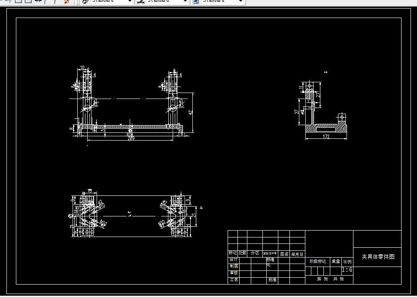
Task: Click the 分区 header cell
Action: (255, 253)
